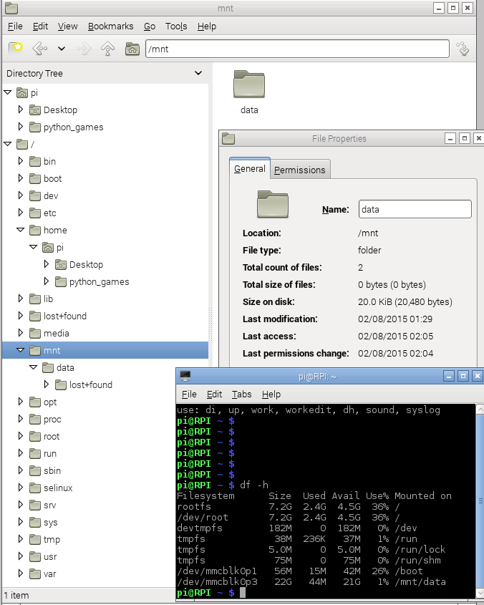This screenshot has height=605, width=484.
Task: Click the new tab folder icon
Action: tap(16, 49)
